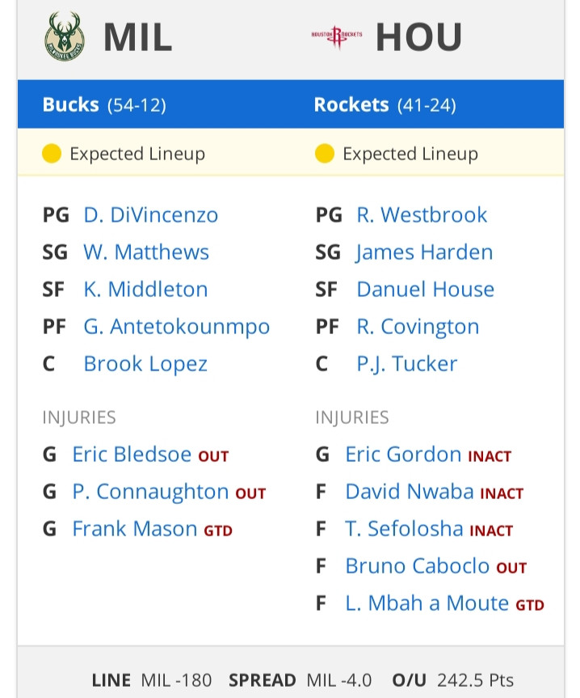
Task: Click the Rockets (41-24) record header
Action: point(385,105)
